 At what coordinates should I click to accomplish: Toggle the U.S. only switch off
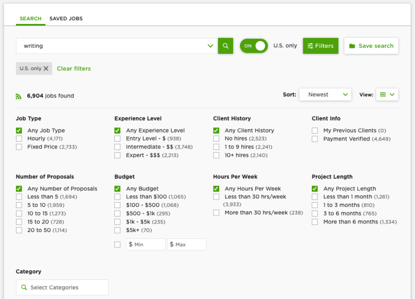(x=254, y=46)
